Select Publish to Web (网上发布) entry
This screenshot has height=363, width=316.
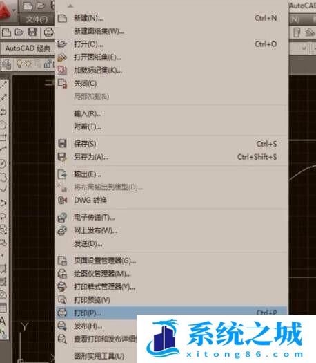[x=171, y=230]
